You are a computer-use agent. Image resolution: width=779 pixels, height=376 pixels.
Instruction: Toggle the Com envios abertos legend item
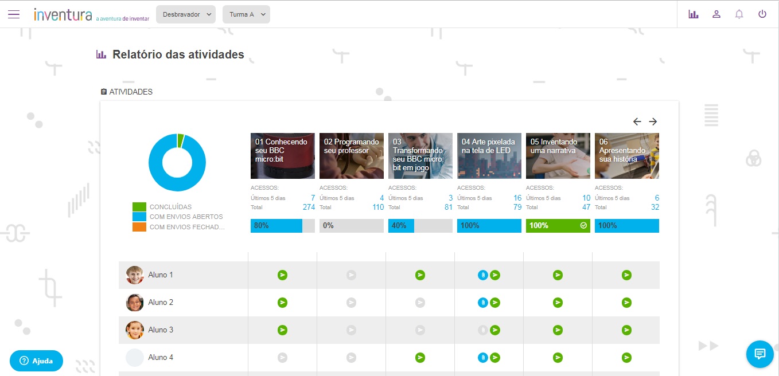[186, 217]
